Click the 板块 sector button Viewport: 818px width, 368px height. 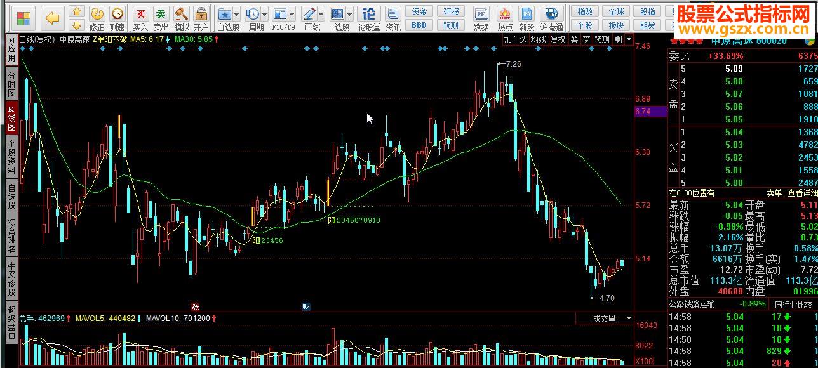click(x=616, y=25)
